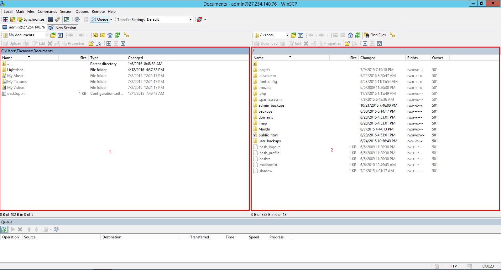This screenshot has width=501, height=270.
Task: Open queue preferences gear icon
Action: [56, 229]
